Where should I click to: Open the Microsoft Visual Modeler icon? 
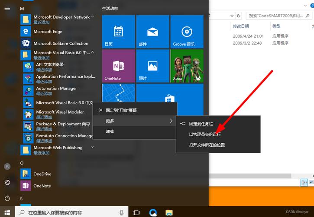coord(28,115)
